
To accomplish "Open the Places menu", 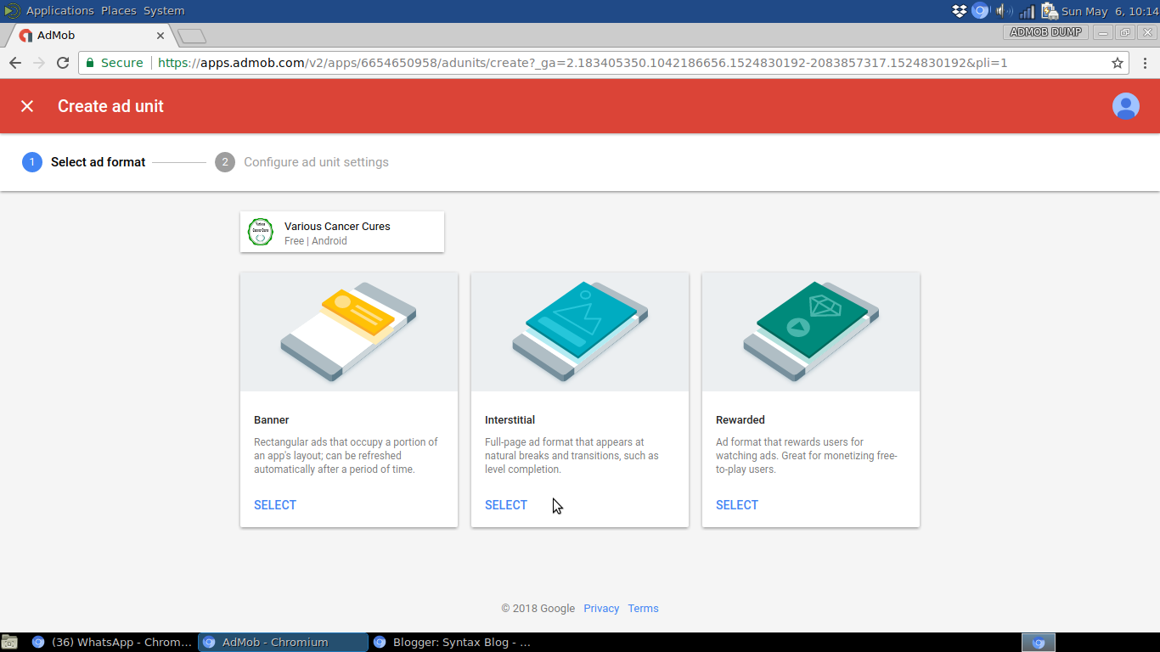I will (119, 11).
